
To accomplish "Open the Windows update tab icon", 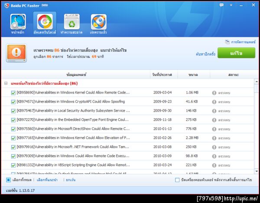I will (45, 22).
